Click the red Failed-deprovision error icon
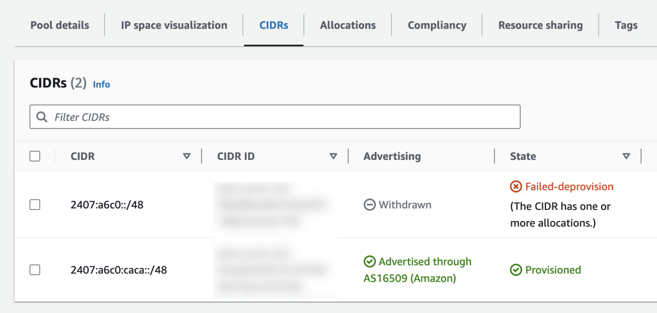 (x=516, y=187)
